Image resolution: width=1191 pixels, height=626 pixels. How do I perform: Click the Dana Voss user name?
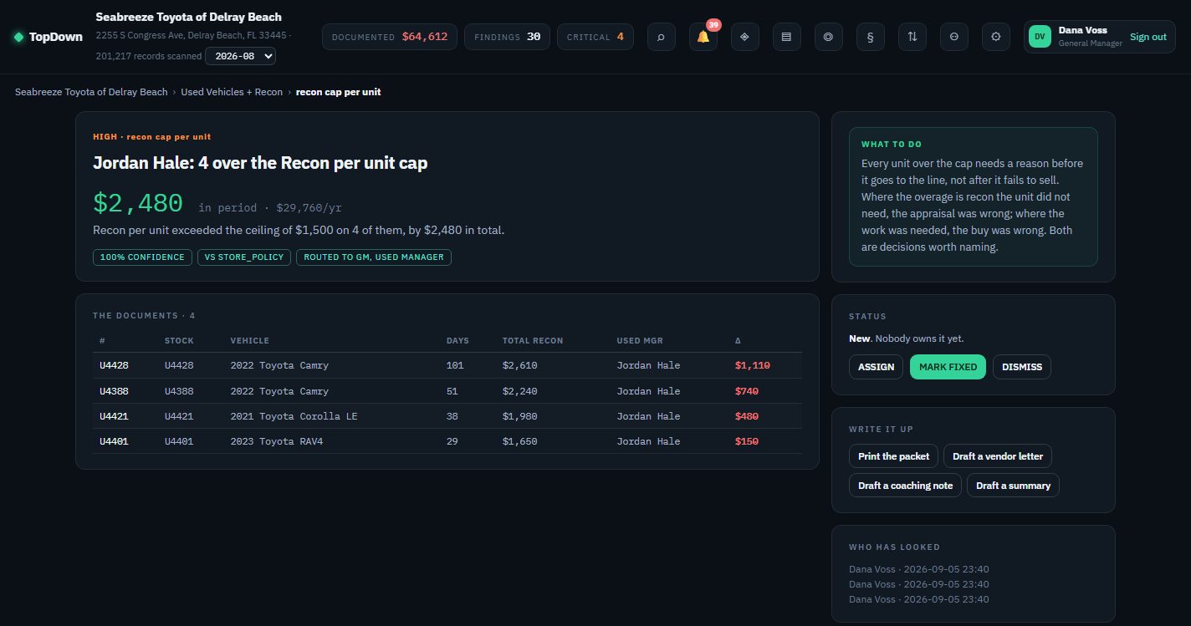point(1082,30)
